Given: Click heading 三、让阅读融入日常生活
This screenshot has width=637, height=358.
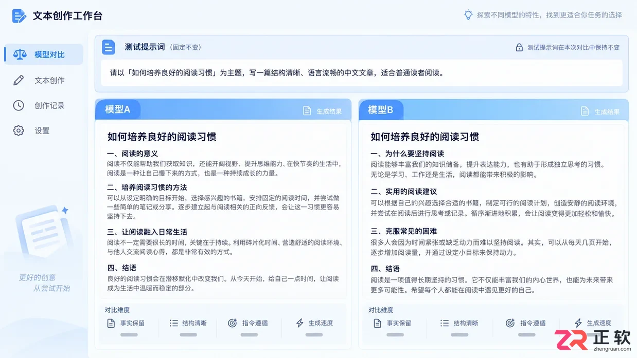Looking at the screenshot, I should tap(147, 232).
